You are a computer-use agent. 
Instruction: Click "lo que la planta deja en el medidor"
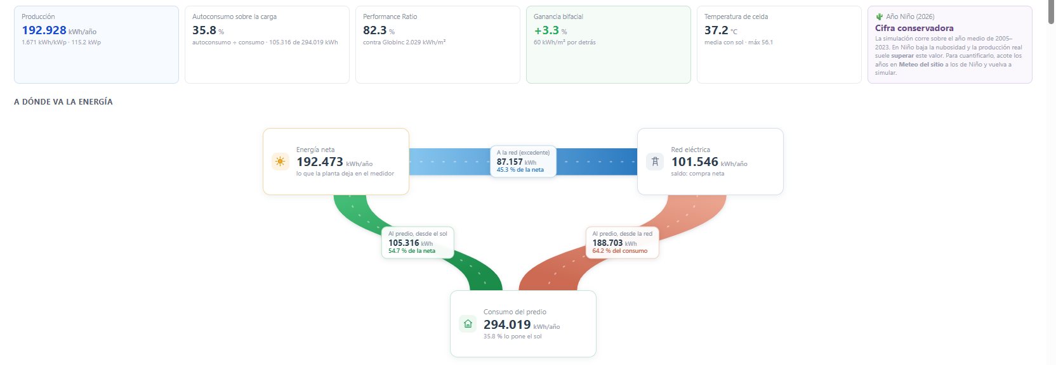click(x=345, y=174)
